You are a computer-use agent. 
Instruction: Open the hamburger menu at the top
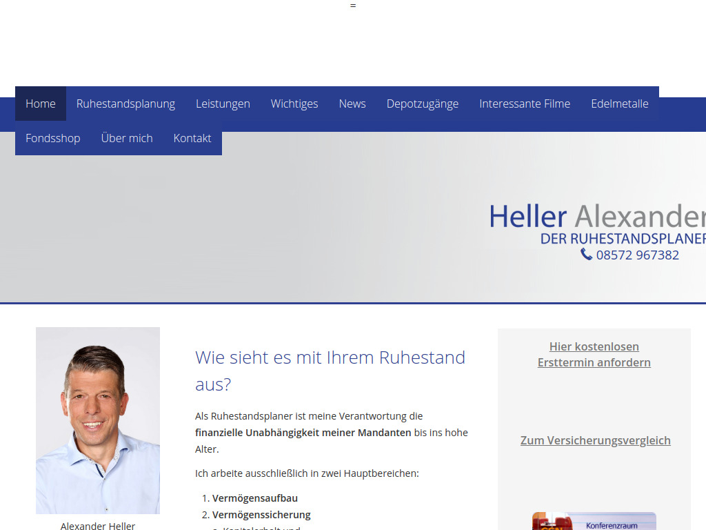(352, 6)
